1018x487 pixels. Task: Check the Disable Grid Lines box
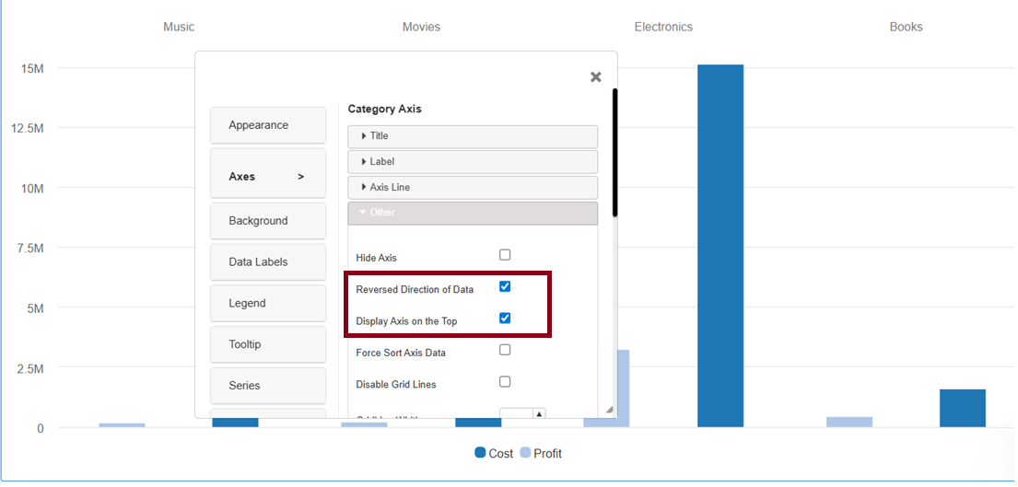tap(505, 382)
